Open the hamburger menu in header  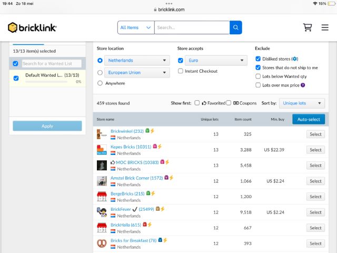pyautogui.click(x=324, y=27)
